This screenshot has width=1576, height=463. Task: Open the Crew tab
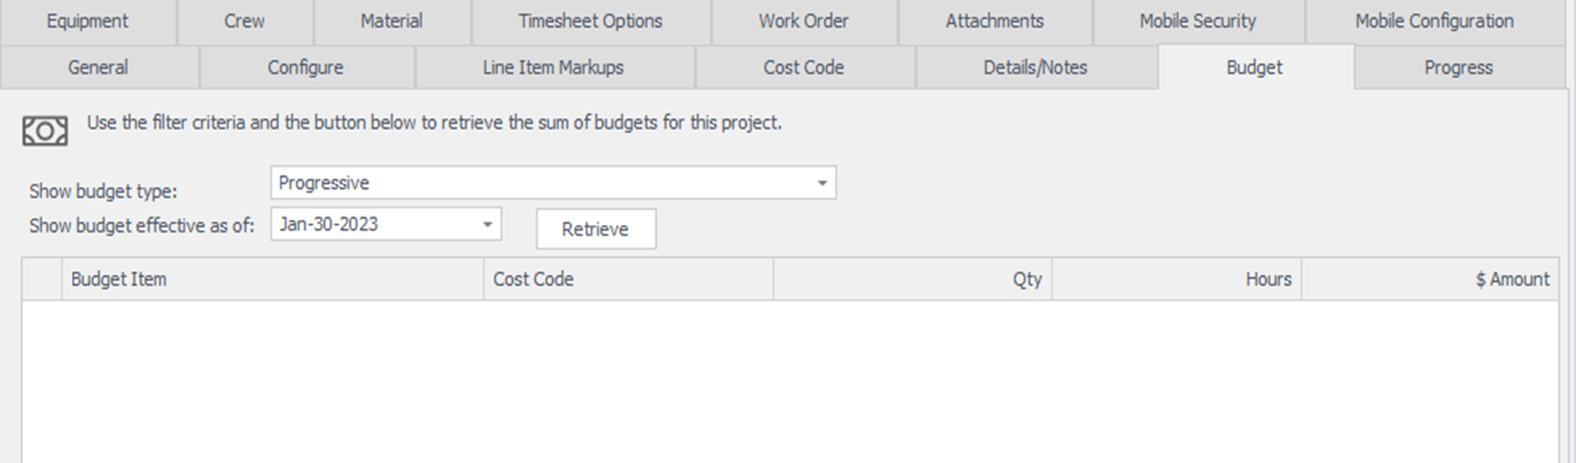pyautogui.click(x=244, y=21)
